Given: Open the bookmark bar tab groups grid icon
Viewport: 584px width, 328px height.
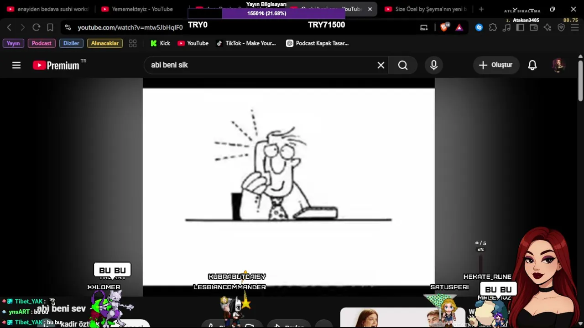Looking at the screenshot, I should [133, 43].
